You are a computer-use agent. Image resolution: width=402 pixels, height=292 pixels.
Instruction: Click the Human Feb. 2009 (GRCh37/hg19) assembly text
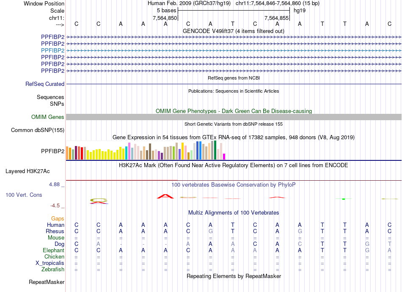tap(189, 3)
